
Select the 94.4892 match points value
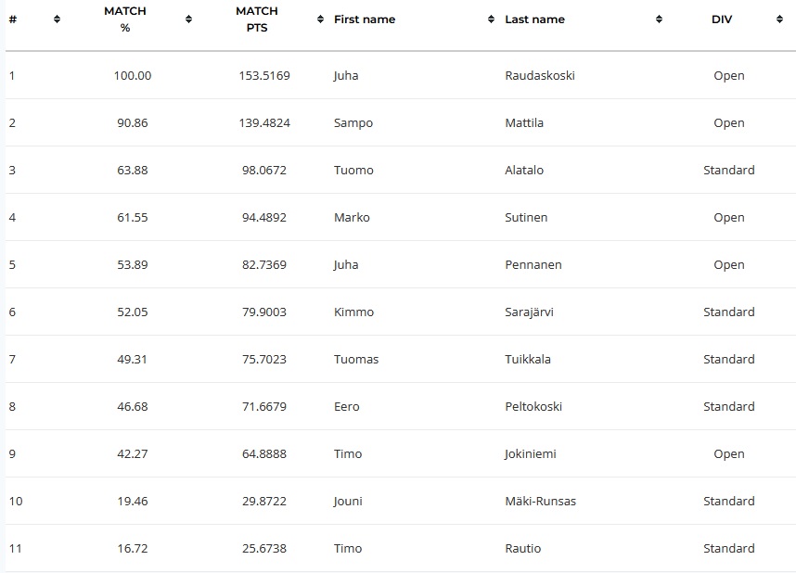(x=264, y=217)
